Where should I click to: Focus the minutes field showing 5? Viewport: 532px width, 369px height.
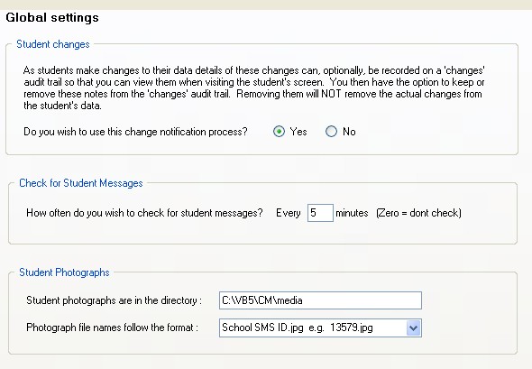click(320, 213)
